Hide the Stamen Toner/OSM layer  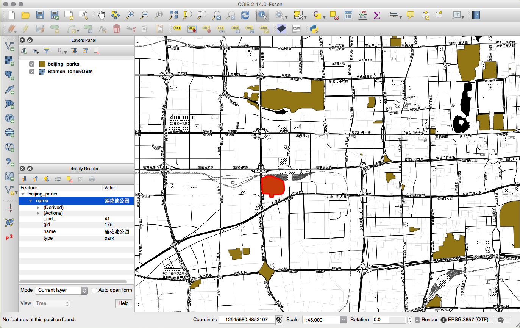pos(32,72)
